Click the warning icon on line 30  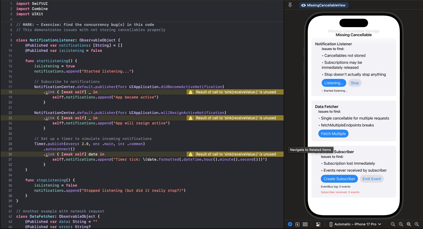tap(191, 154)
